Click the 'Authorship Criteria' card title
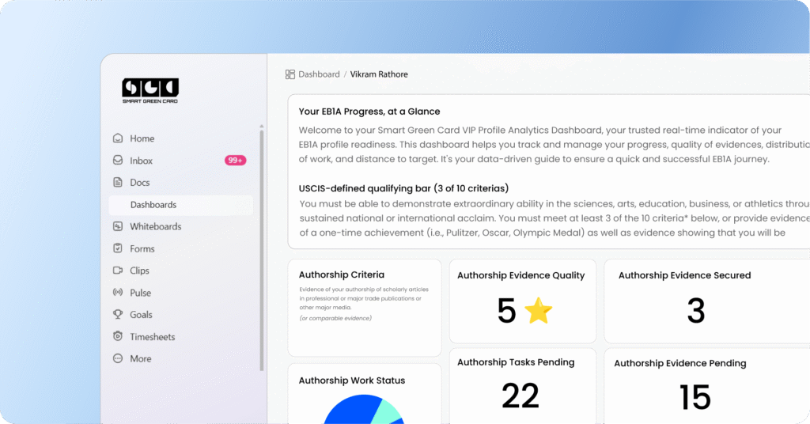 342,274
